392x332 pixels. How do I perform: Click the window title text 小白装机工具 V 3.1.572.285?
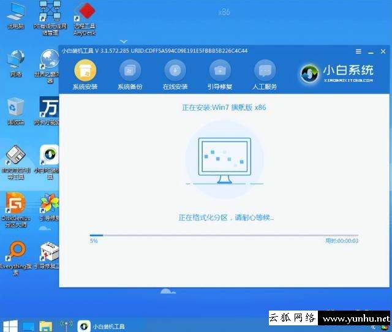(96, 51)
